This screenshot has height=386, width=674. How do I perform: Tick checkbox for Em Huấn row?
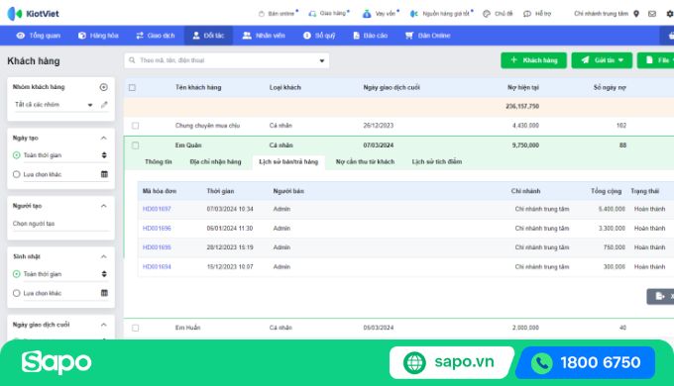coord(136,328)
